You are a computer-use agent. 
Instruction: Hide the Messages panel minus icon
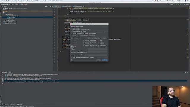coord(187,73)
